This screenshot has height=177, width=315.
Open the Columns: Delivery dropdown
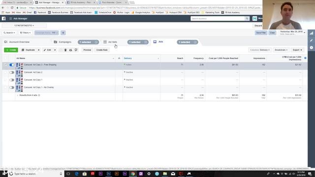click(260, 50)
